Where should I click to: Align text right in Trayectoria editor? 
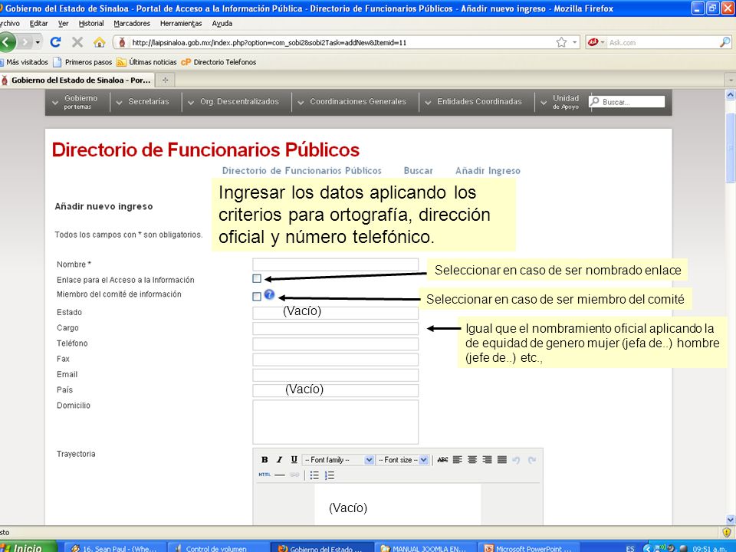[x=488, y=460]
